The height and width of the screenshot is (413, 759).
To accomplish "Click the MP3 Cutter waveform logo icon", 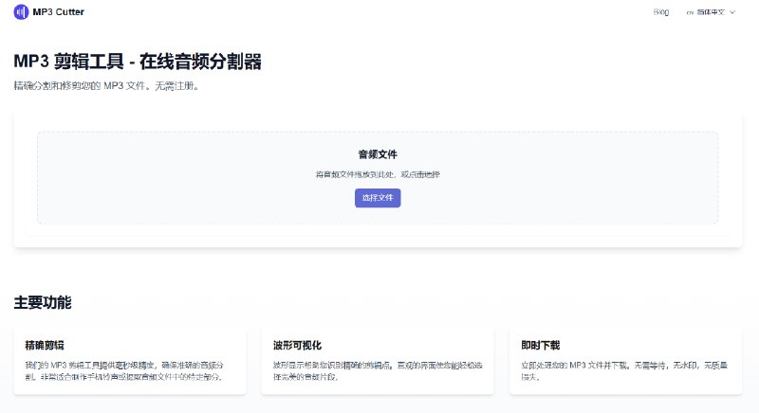I will (x=21, y=12).
